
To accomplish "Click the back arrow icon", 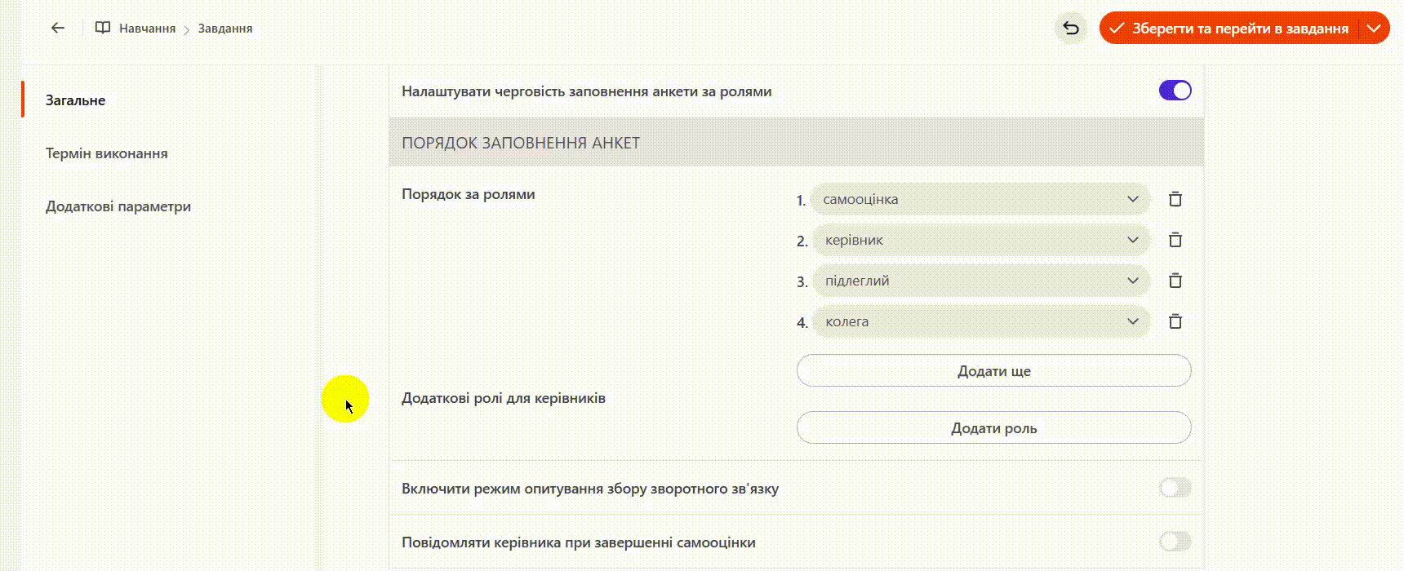I will click(57, 28).
